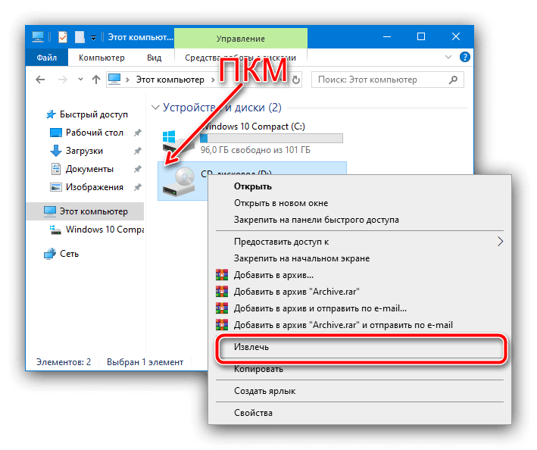Go back with the left arrow
Viewport: 537px width, 450px height.
coord(40,80)
